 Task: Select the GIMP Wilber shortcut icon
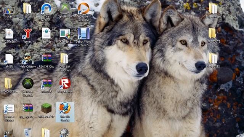pyautogui.click(x=8, y=134)
